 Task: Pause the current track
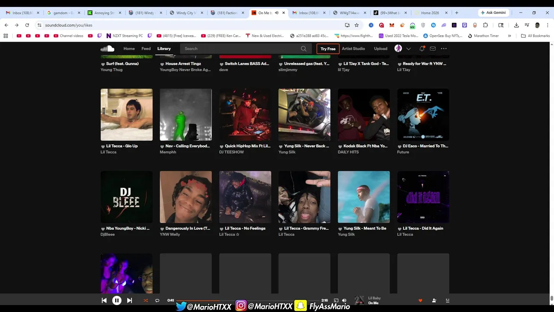coord(117,300)
